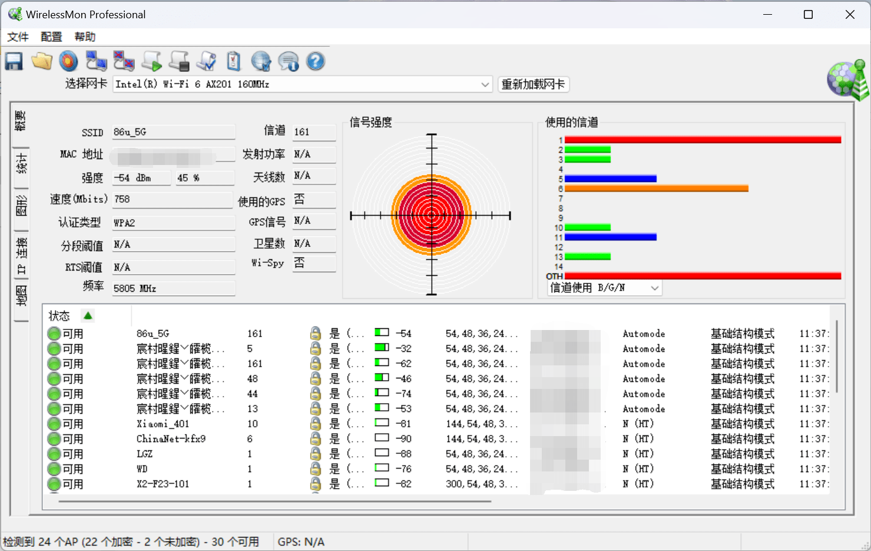Stop logging with the black square scroll icon
Viewport: 871px width, 551px height.
(x=179, y=61)
